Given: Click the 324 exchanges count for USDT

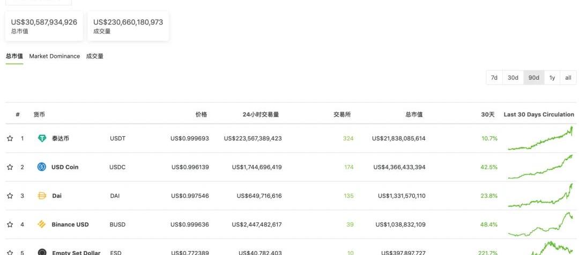Looking at the screenshot, I should (x=348, y=138).
